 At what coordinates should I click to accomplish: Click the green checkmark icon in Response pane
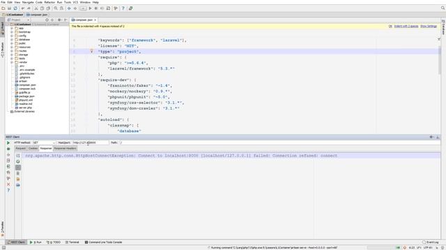tap(18, 162)
